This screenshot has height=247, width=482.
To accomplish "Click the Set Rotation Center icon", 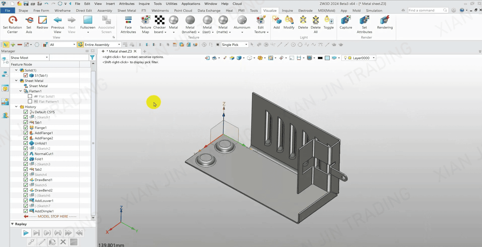I will coord(12,20).
